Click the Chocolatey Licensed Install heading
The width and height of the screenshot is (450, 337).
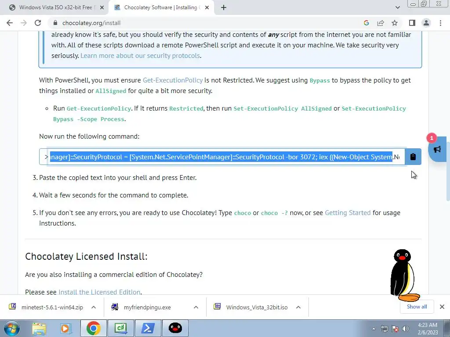coord(86,256)
